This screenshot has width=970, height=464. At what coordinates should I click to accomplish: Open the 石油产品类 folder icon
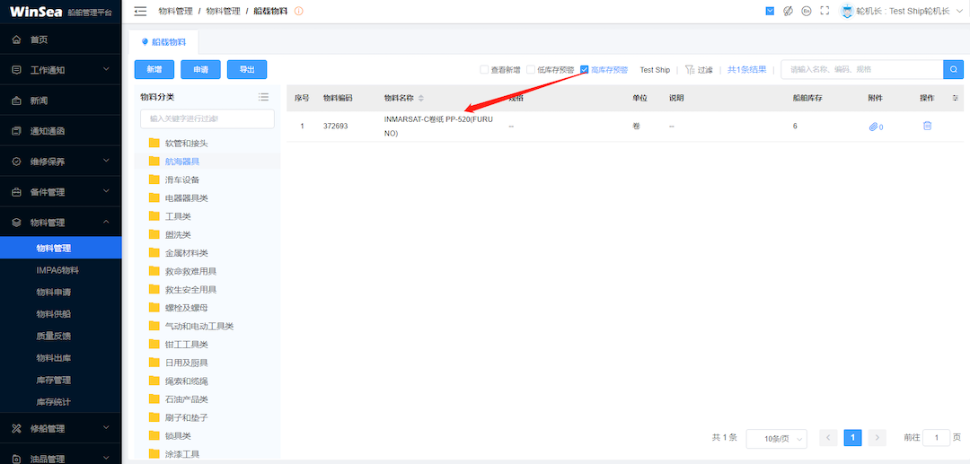pyautogui.click(x=154, y=399)
